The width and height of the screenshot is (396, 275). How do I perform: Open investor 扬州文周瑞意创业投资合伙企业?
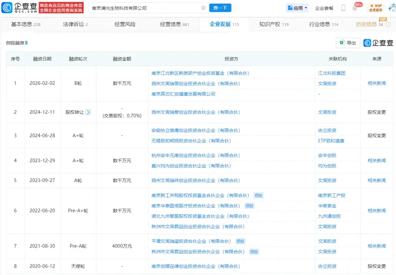[196, 112]
